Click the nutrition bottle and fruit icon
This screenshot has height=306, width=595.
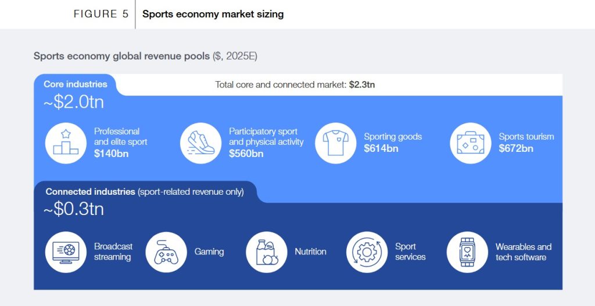[267, 252]
